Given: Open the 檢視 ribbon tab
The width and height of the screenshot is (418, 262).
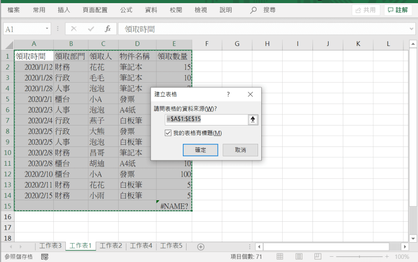Looking at the screenshot, I should click(x=201, y=10).
